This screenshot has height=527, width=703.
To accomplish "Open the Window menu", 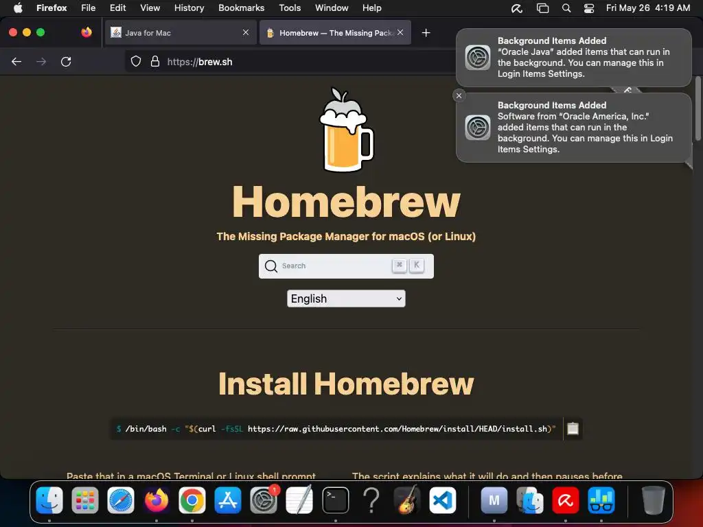I will click(332, 8).
